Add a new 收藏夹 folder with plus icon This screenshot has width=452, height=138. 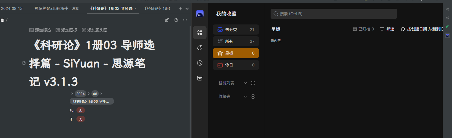pyautogui.click(x=253, y=96)
